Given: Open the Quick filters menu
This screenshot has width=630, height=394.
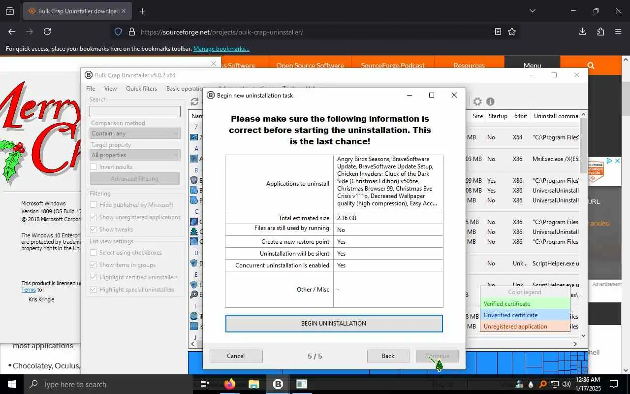Looking at the screenshot, I should coord(141,89).
